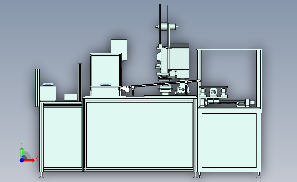Click the green Y axis arrow of triad
This screenshot has height=182, width=297.
(x=22, y=153)
